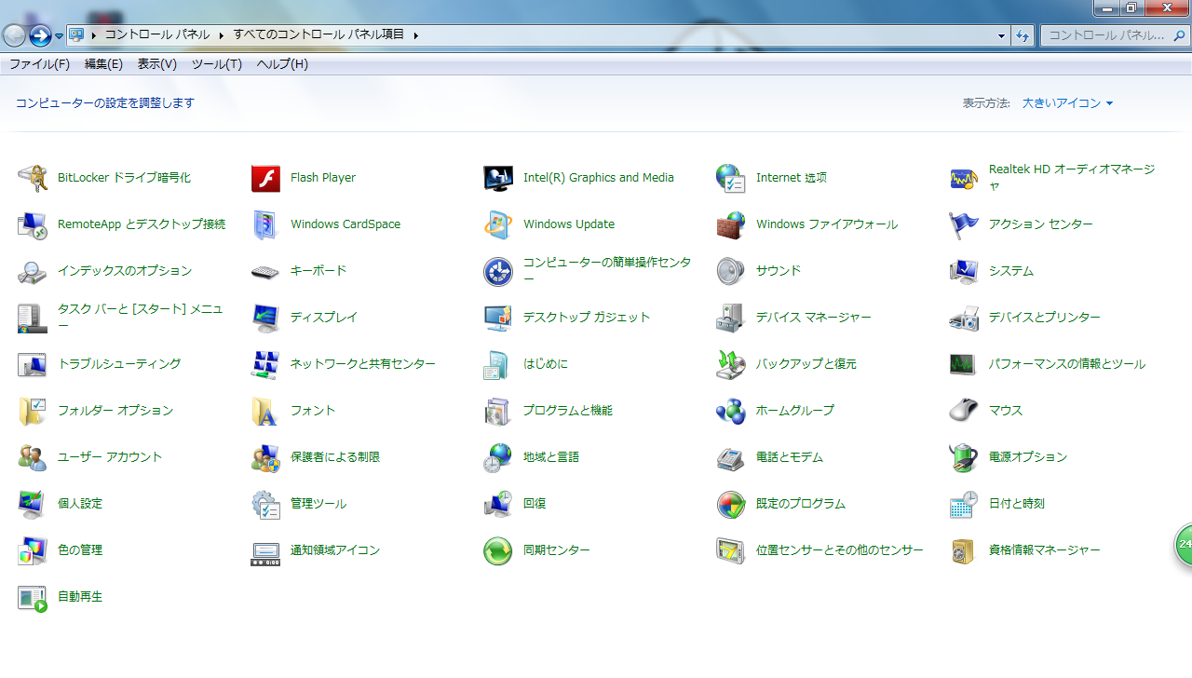Click the 管理ツール text link
Viewport: 1192px width, 678px height.
(318, 504)
